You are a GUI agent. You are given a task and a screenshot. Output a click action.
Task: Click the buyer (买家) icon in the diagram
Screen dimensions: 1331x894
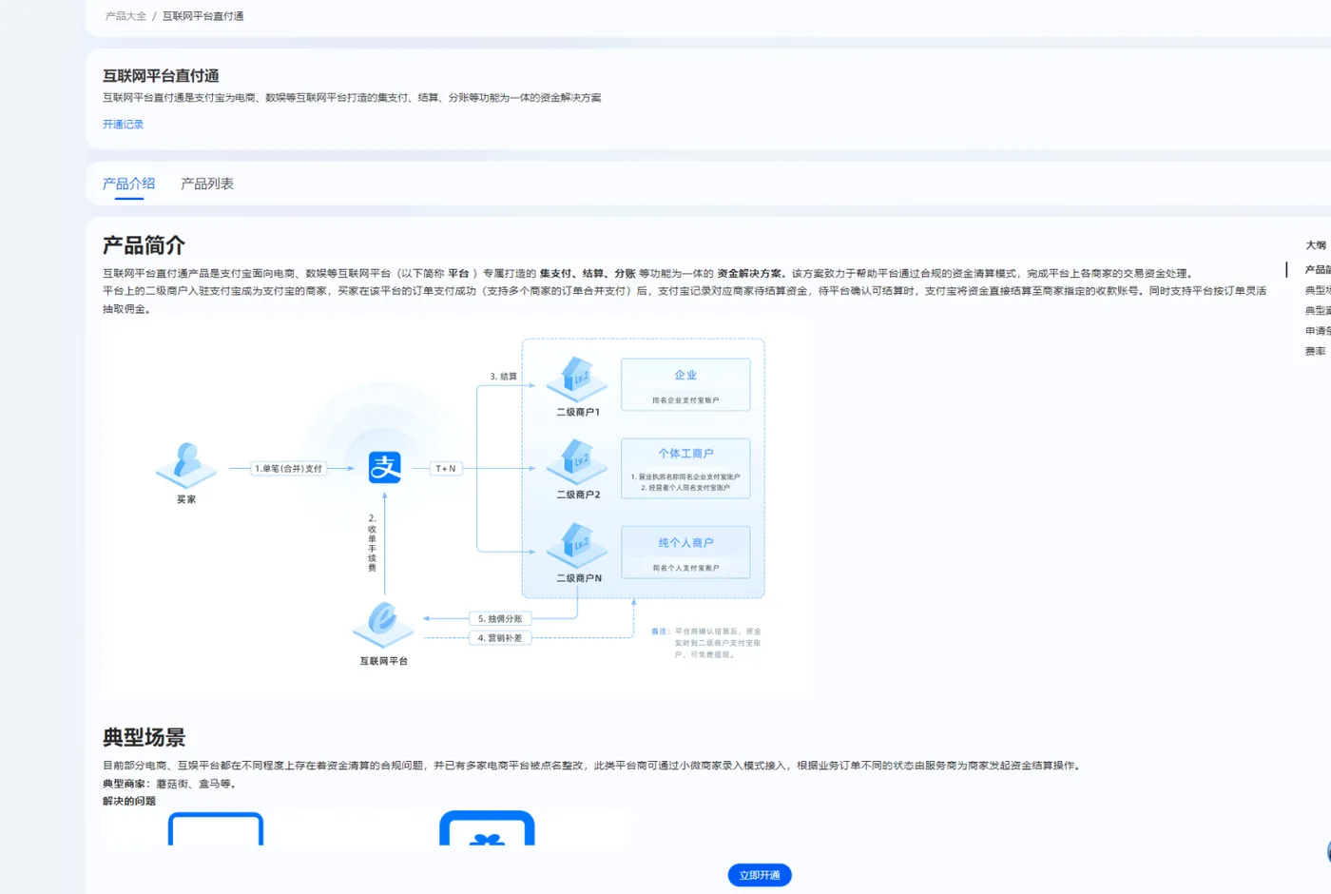(186, 464)
